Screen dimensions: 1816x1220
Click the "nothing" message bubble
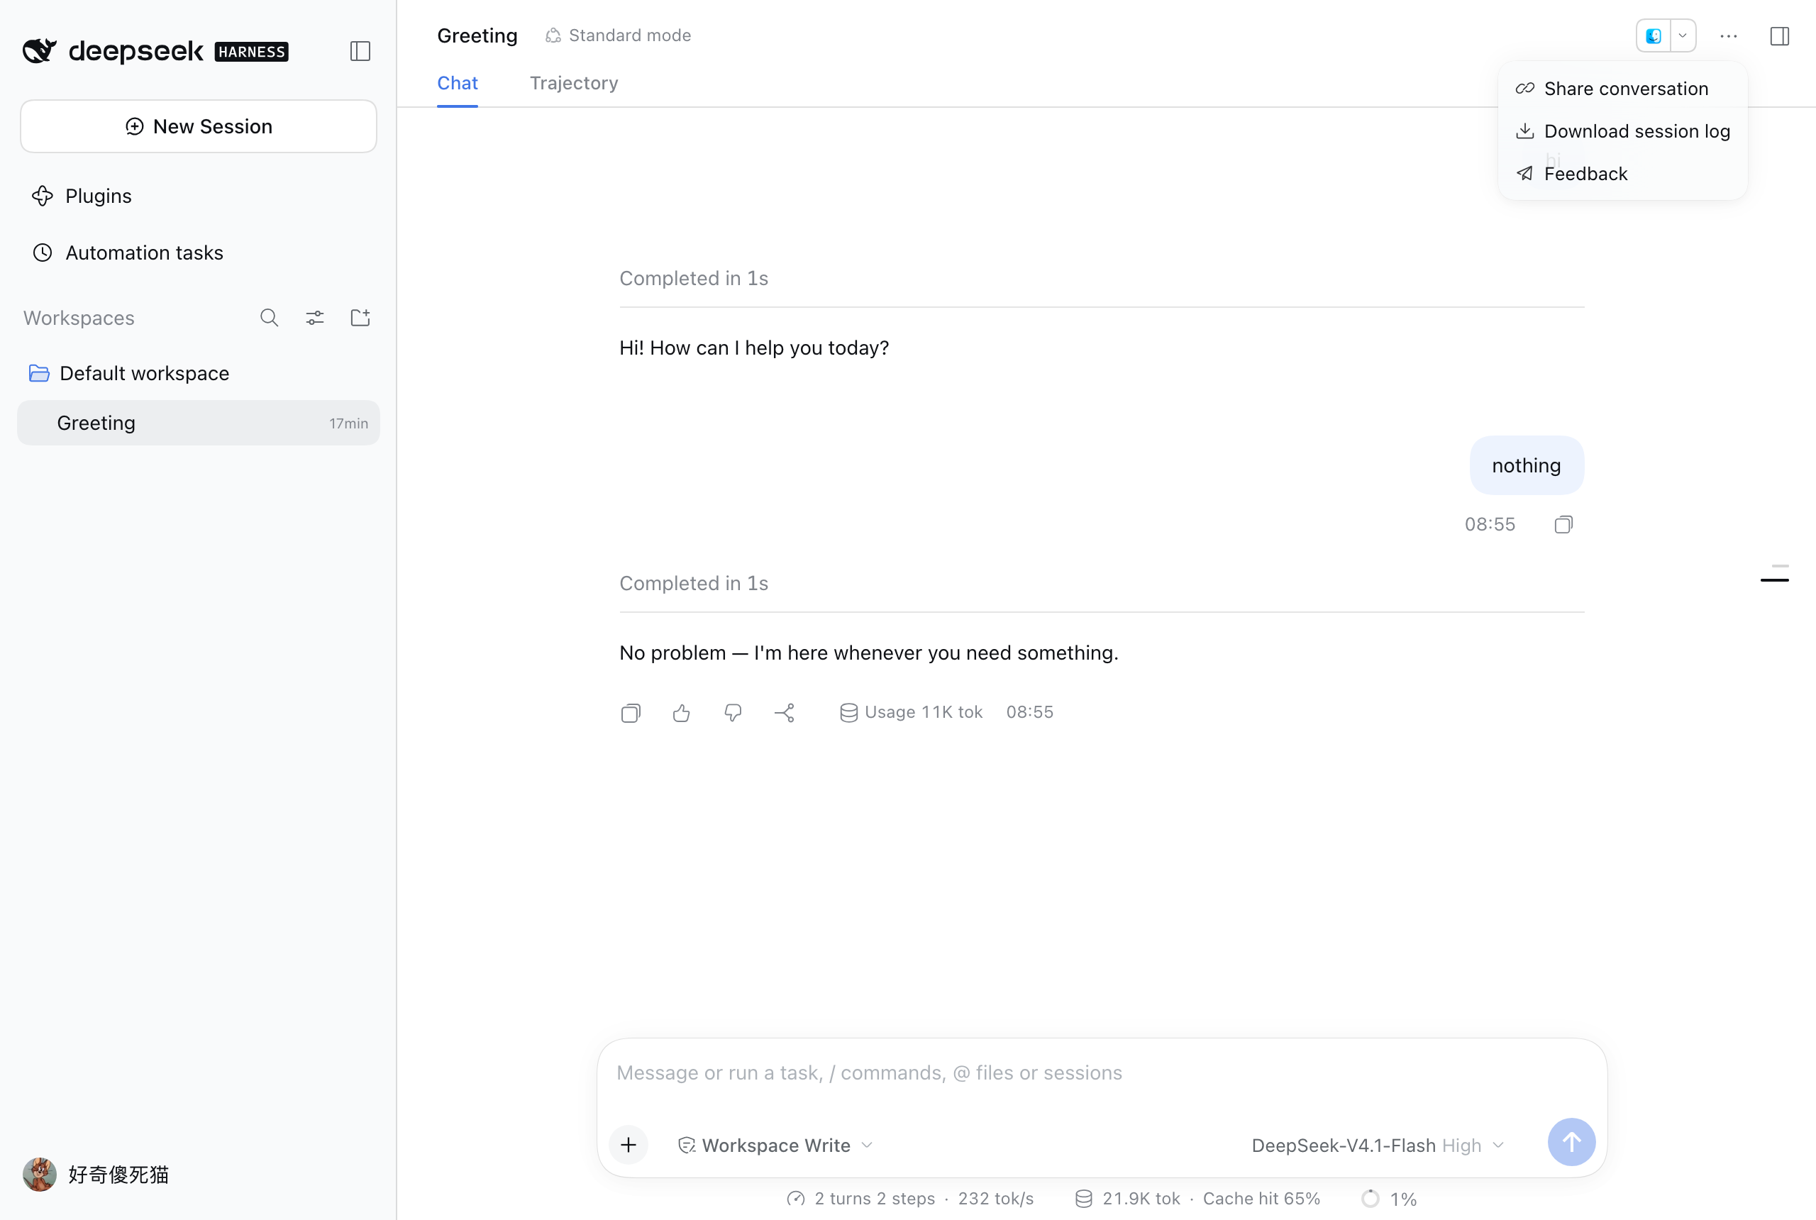[1527, 465]
